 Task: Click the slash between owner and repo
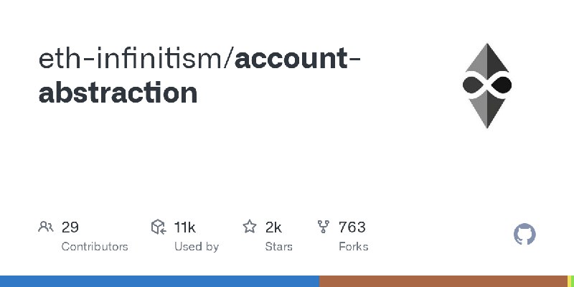pos(230,60)
